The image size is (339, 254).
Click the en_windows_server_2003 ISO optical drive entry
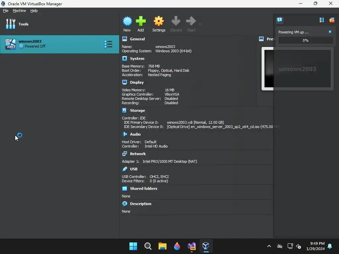click(x=223, y=127)
